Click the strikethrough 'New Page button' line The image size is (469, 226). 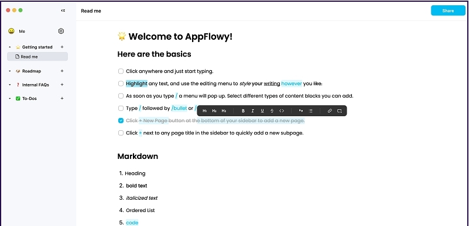215,120
